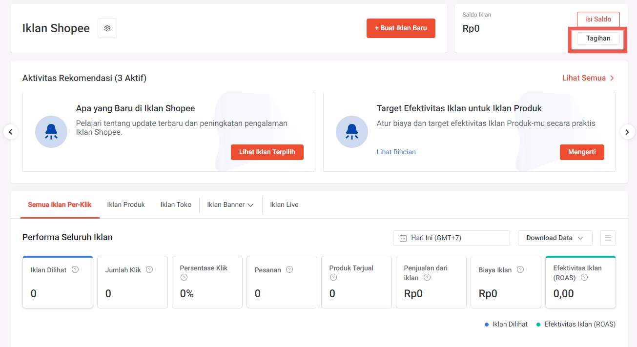
Task: Go to next recommendation card arrow
Action: (627, 132)
